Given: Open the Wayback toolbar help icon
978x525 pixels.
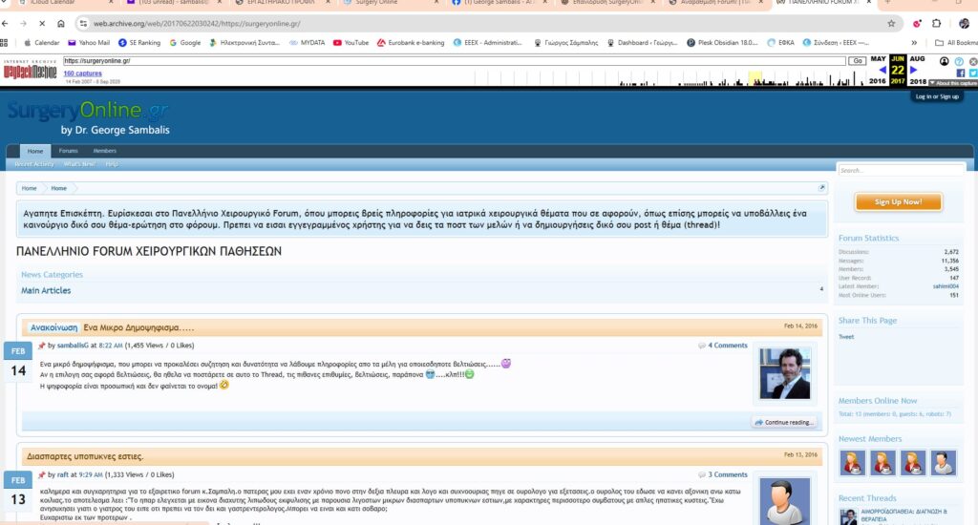Looking at the screenshot, I should 960,61.
